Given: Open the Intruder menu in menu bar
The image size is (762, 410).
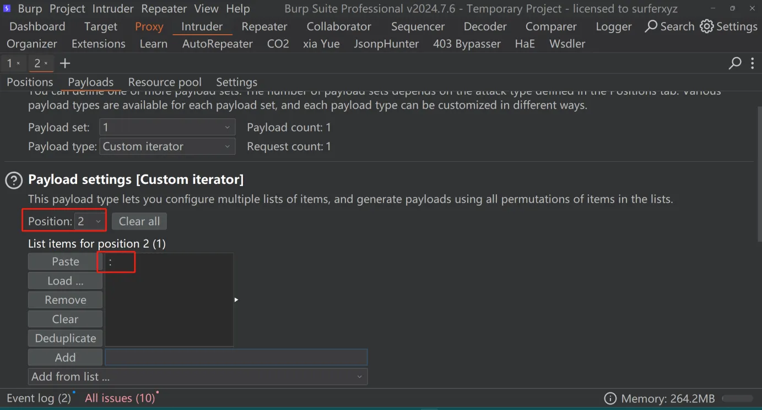Looking at the screenshot, I should [113, 9].
